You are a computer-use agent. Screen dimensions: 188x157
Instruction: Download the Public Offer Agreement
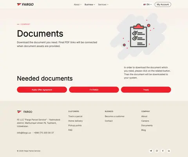[42, 90]
